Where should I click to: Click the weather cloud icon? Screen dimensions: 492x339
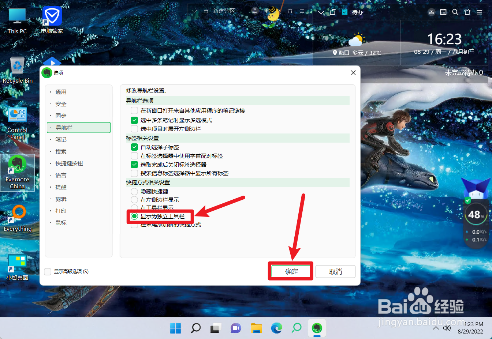coord(357,40)
